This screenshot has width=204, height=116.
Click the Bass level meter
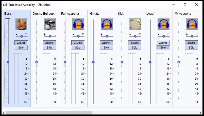tap(18, 78)
